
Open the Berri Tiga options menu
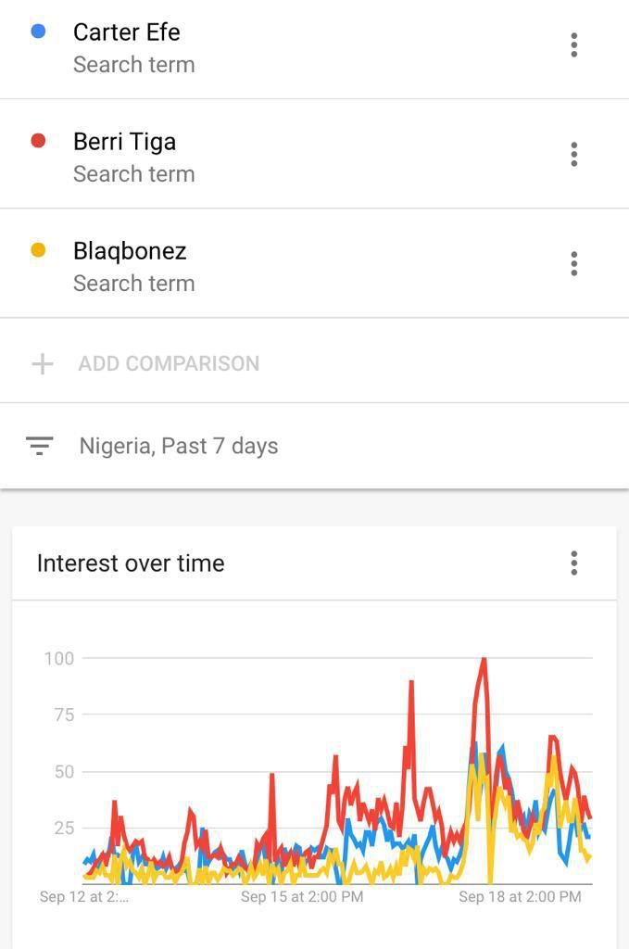tap(573, 155)
